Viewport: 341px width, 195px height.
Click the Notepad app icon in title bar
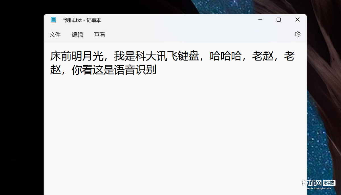point(53,20)
